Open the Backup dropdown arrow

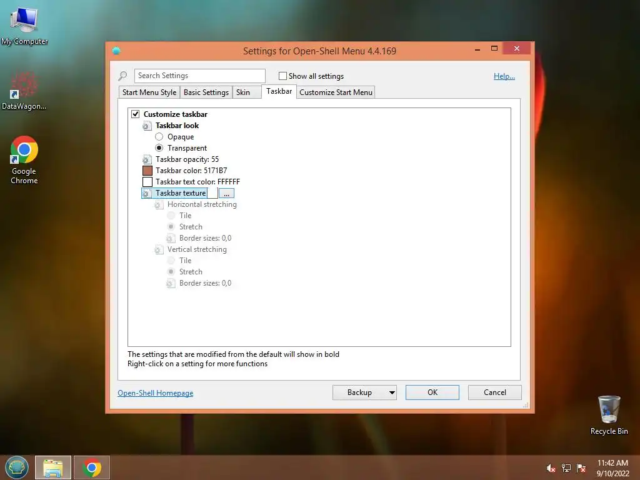[x=392, y=392]
